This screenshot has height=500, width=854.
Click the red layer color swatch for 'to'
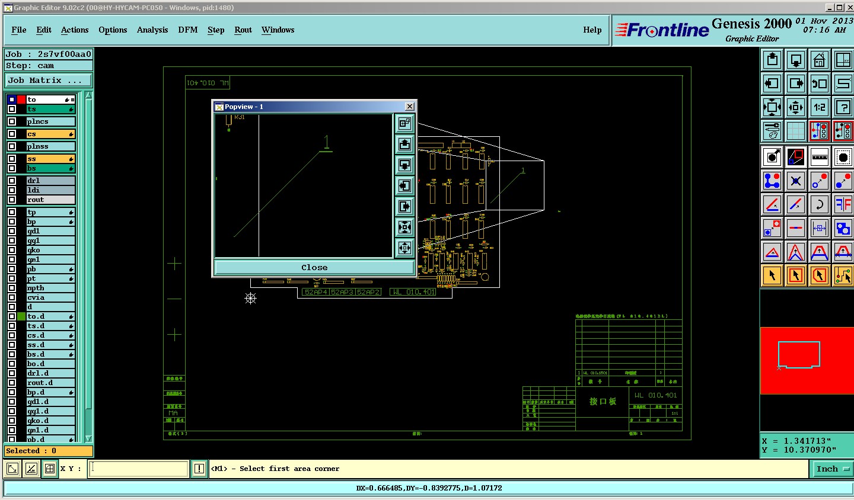[x=21, y=100]
